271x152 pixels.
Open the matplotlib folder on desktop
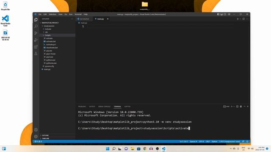tap(145, 5)
